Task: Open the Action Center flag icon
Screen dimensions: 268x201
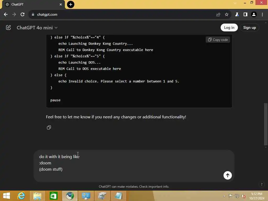Action: tap(231, 196)
